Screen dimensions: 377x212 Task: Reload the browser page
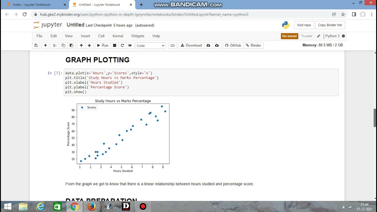(x=25, y=14)
